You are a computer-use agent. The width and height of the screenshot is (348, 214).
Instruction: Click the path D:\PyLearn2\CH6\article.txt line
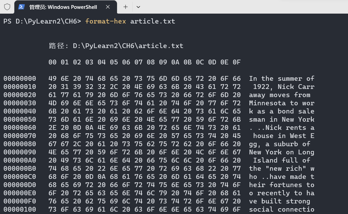click(x=116, y=46)
